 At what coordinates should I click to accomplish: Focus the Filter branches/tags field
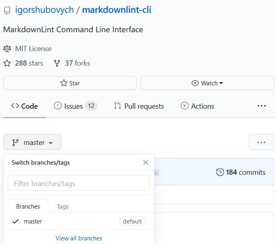coord(79,183)
